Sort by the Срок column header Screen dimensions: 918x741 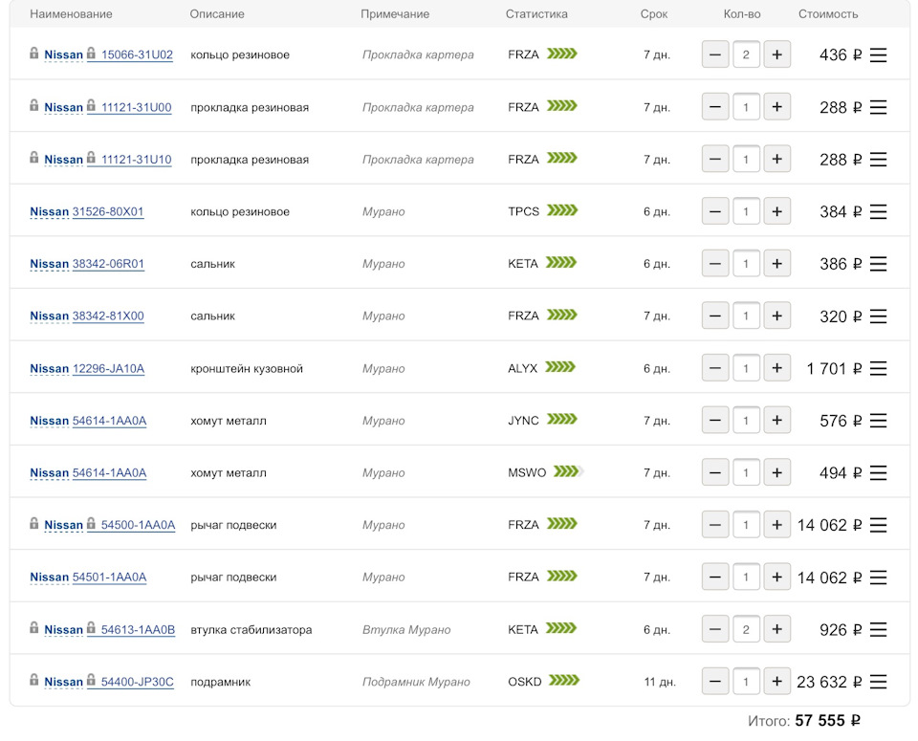pos(654,14)
